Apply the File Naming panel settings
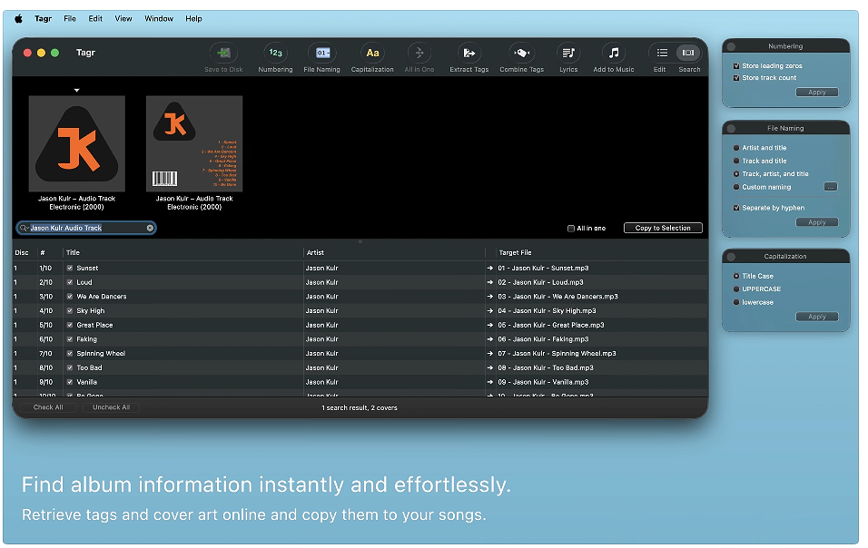868x548 pixels. tap(816, 222)
